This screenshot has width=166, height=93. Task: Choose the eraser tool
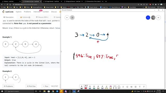pyautogui.click(x=111, y=87)
